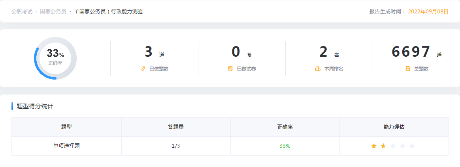
Task: Click the second half-filled star
Action: point(383,146)
